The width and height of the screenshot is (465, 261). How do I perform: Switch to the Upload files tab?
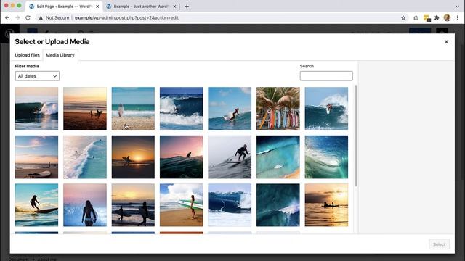point(28,55)
